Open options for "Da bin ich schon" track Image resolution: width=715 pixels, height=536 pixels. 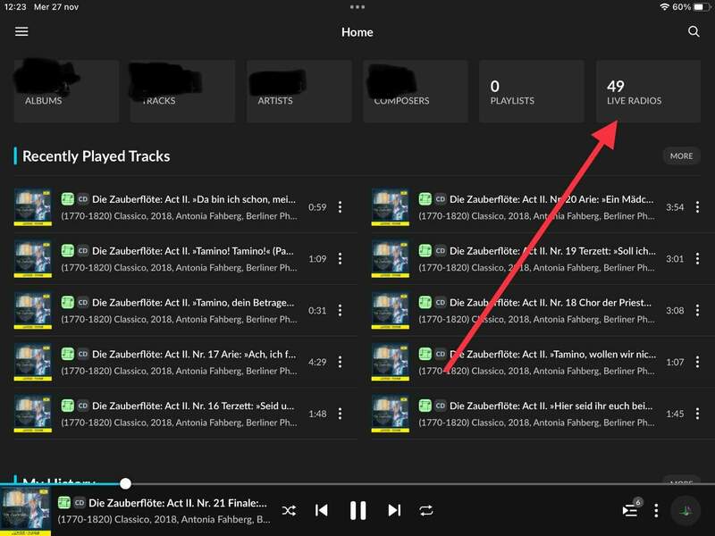point(340,207)
